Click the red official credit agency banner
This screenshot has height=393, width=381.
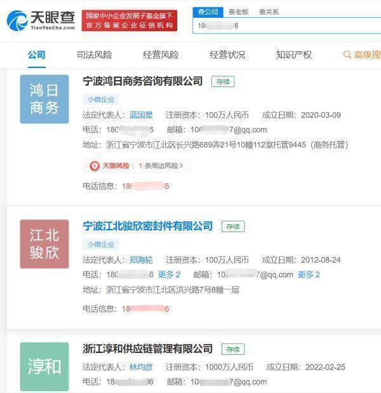(130, 20)
